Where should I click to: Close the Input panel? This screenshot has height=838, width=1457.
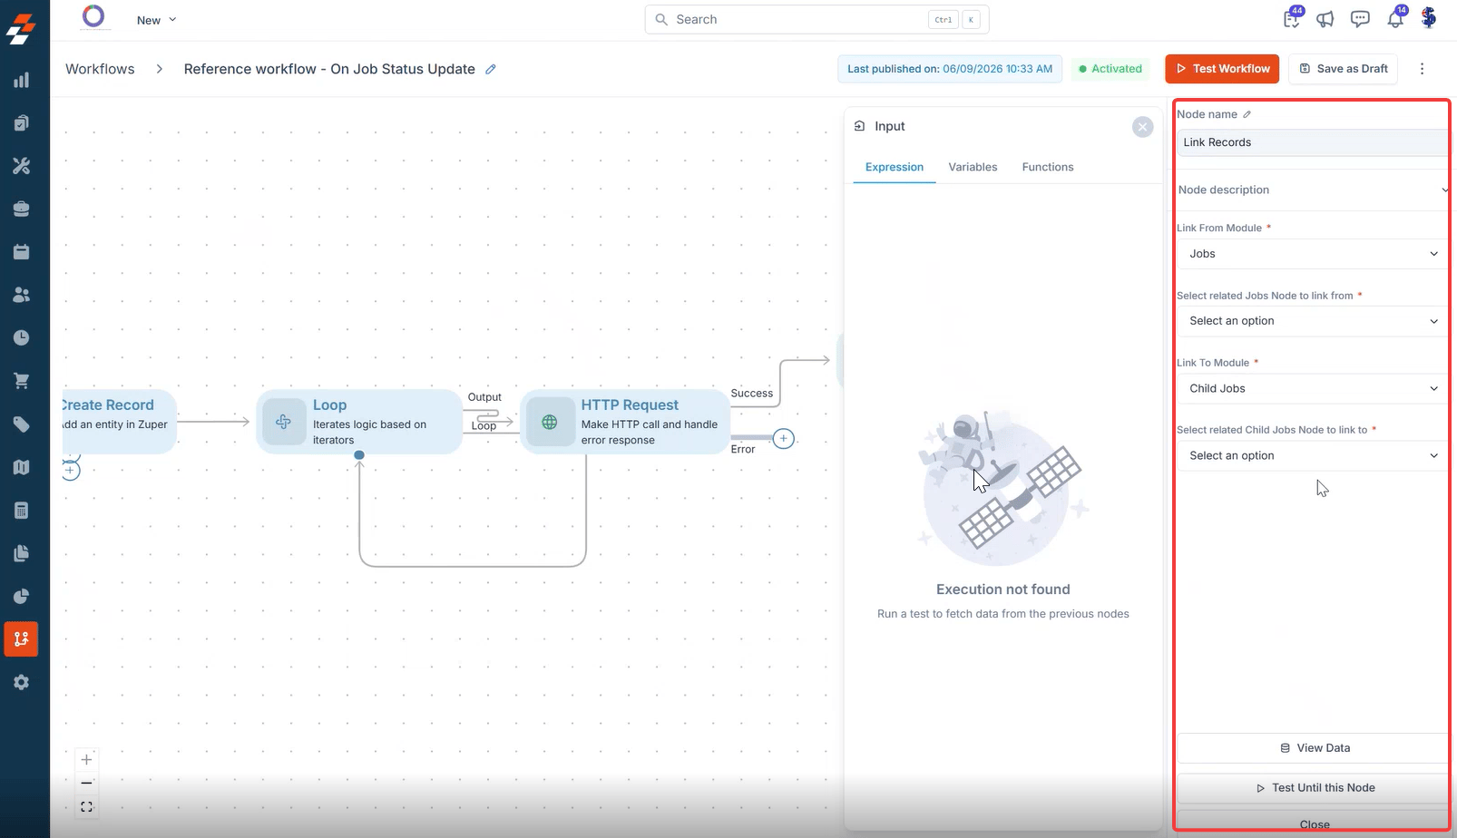(1143, 127)
